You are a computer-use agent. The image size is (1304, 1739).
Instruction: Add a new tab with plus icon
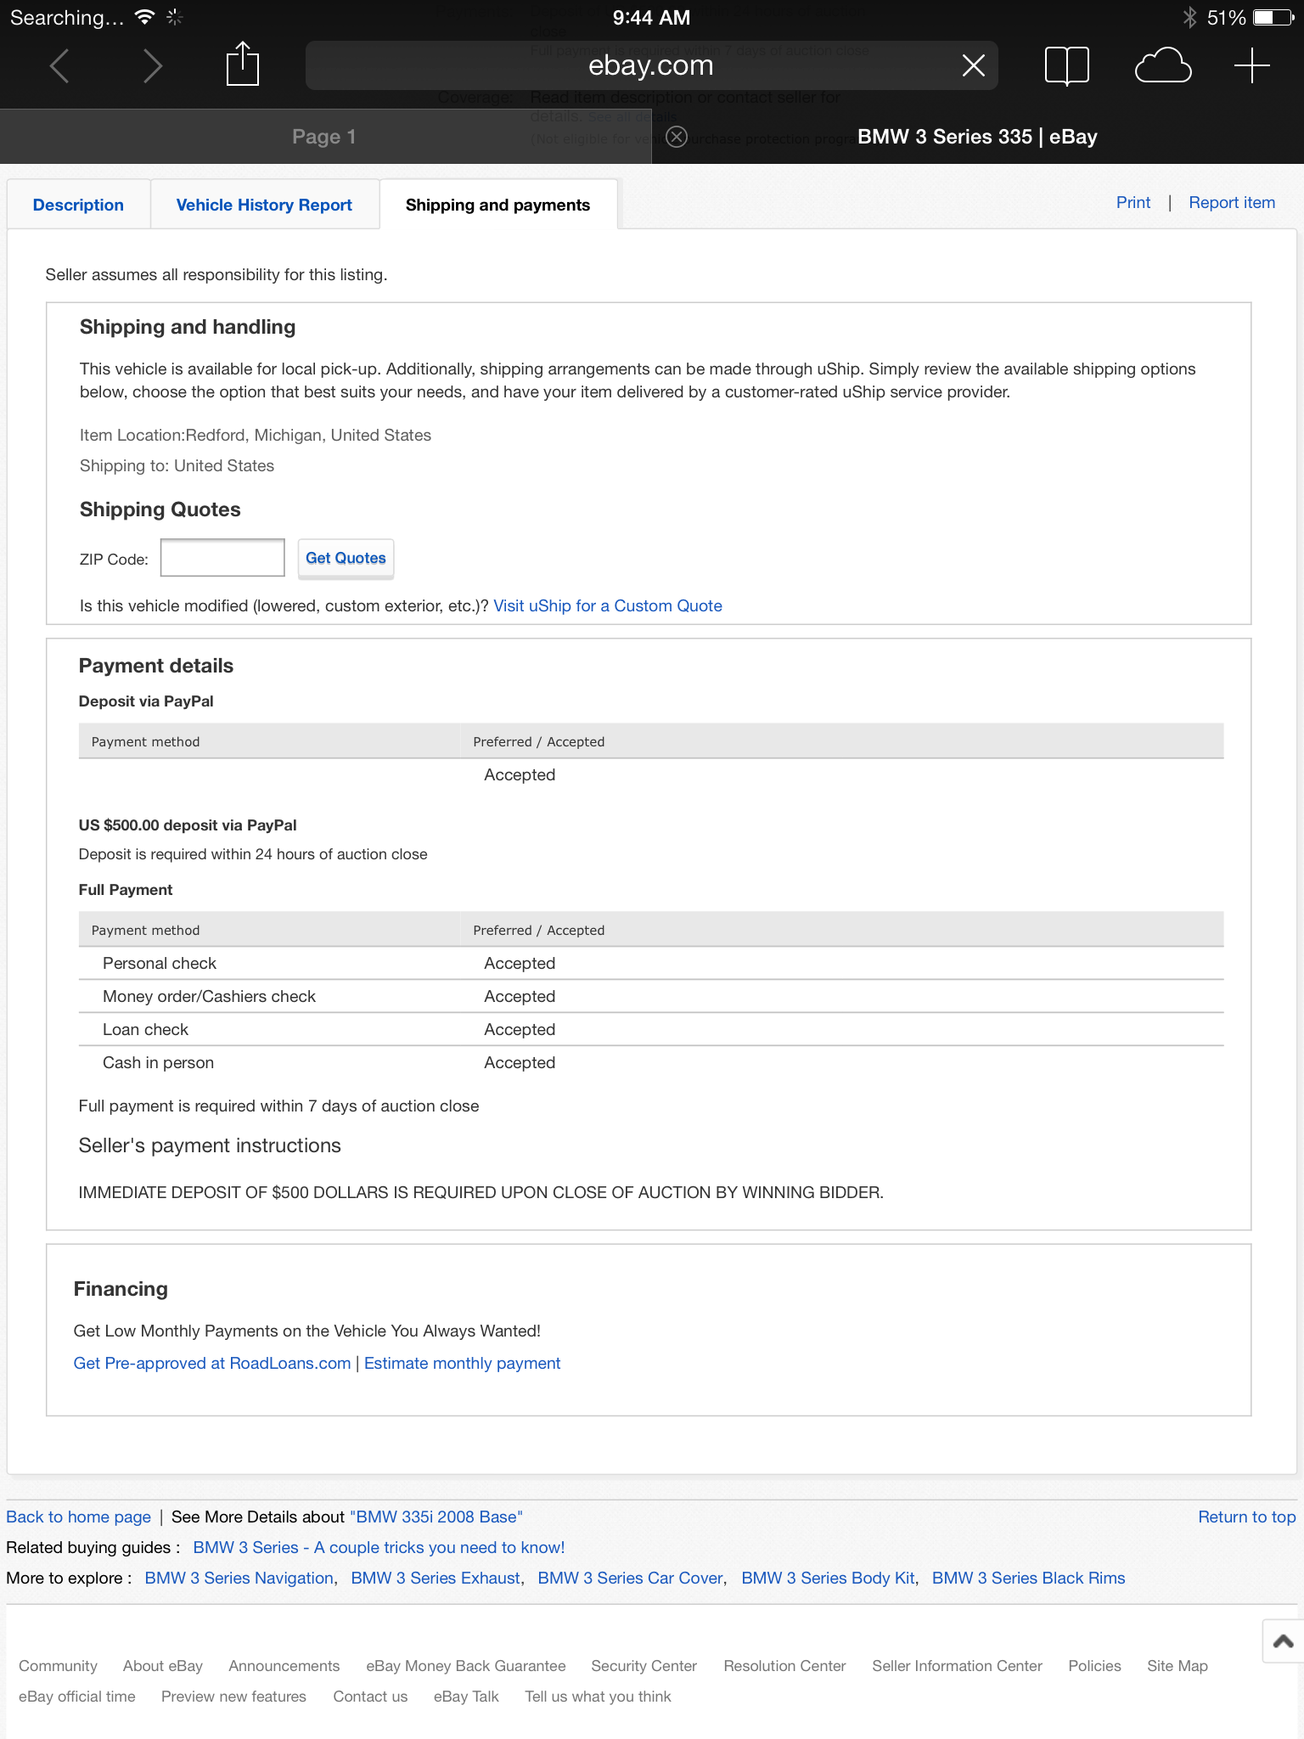[x=1251, y=65]
